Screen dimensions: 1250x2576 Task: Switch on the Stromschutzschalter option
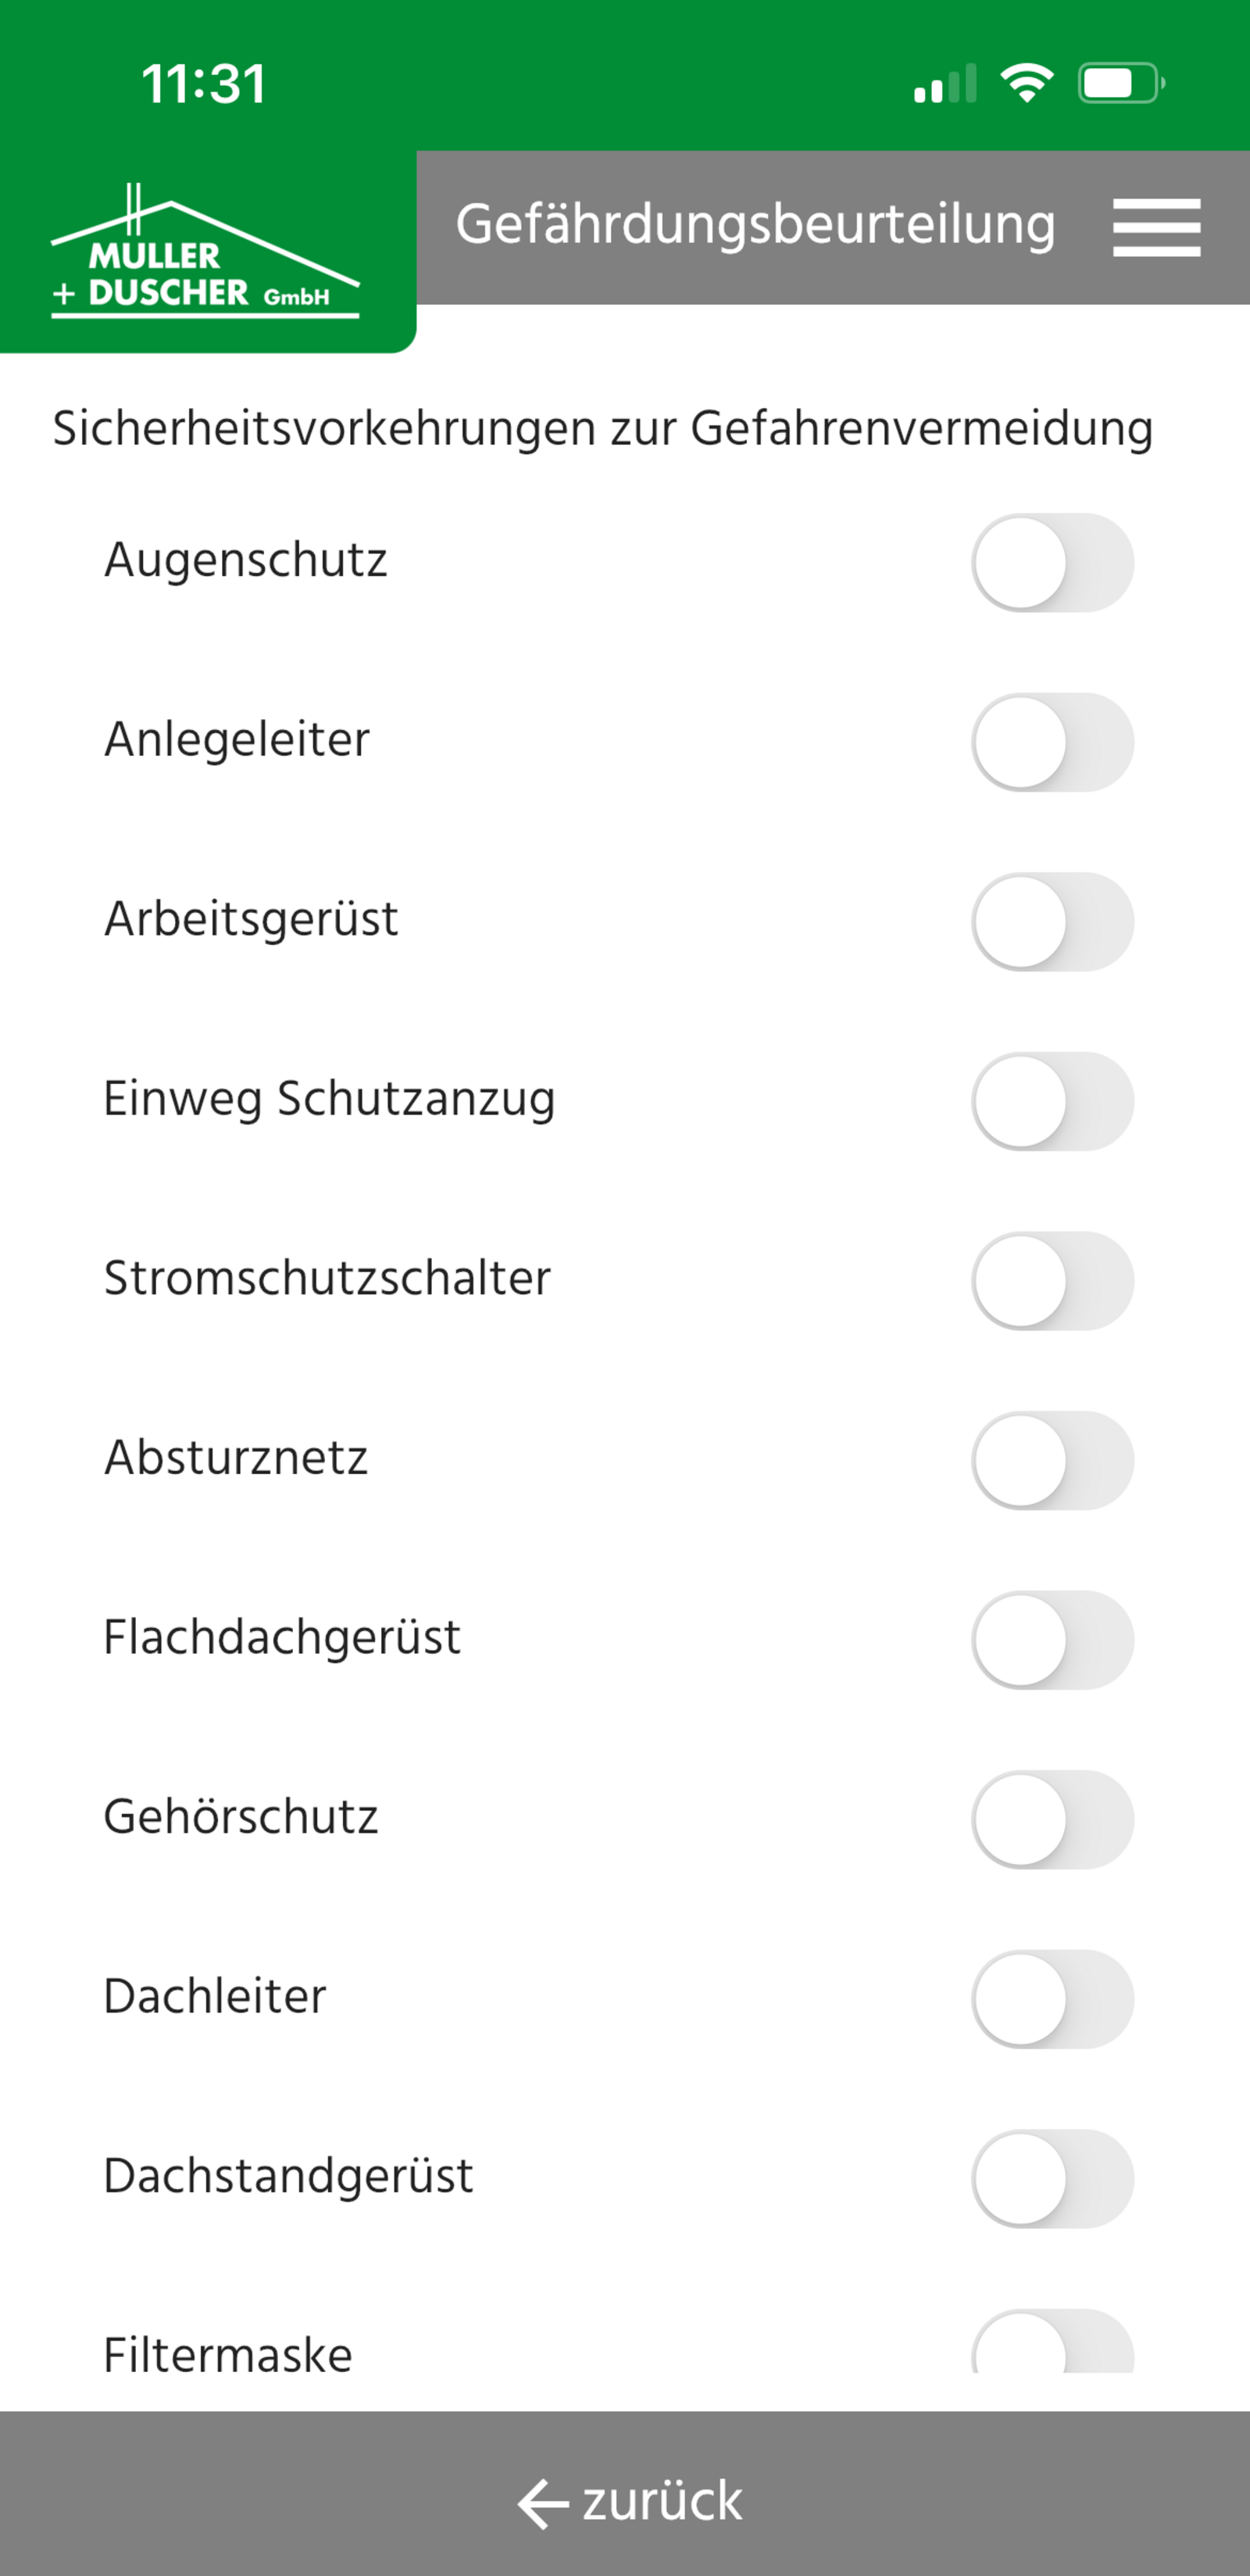pyautogui.click(x=1052, y=1281)
